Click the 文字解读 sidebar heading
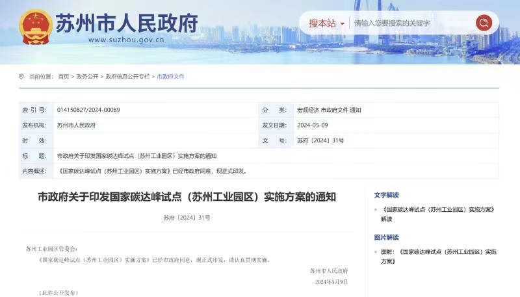The image size is (520, 297). (x=387, y=195)
